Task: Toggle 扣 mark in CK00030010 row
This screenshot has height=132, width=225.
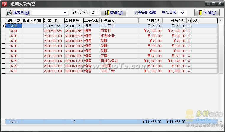Action: click(189, 71)
